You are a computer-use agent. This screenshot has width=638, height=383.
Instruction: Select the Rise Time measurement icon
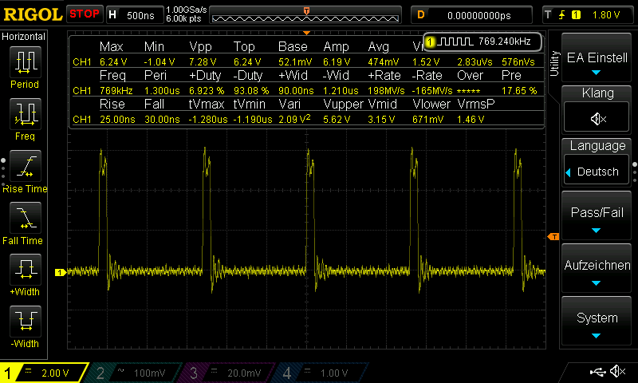(x=26, y=166)
